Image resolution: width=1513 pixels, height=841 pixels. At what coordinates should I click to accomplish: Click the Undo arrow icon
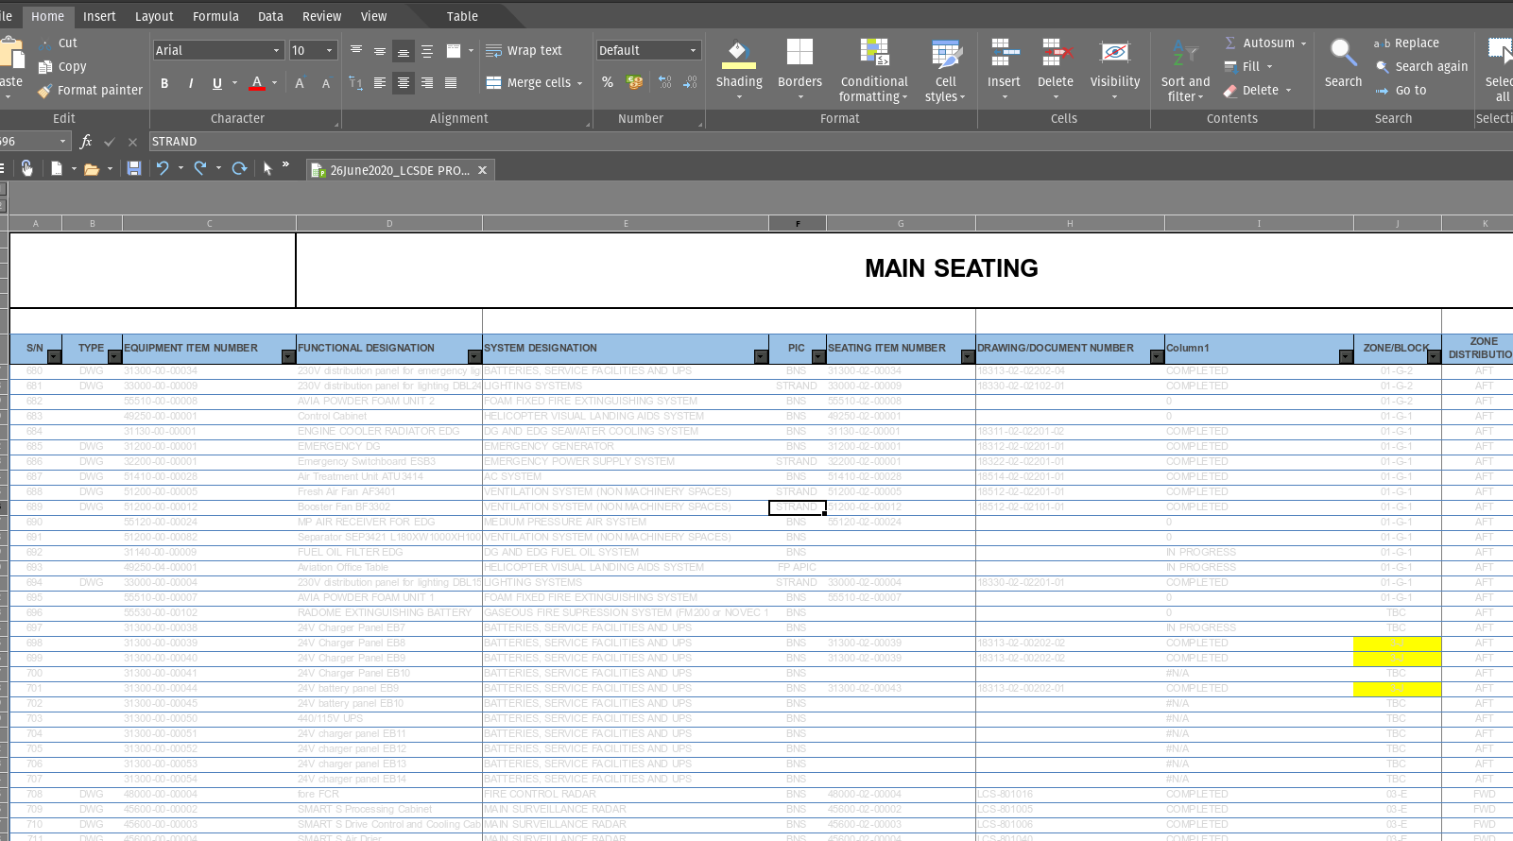[x=163, y=168]
